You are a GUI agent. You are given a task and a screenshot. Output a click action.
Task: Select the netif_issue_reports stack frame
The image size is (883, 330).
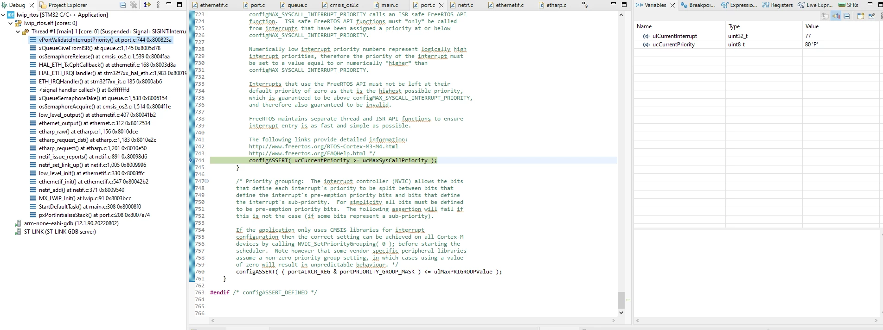(x=89, y=157)
